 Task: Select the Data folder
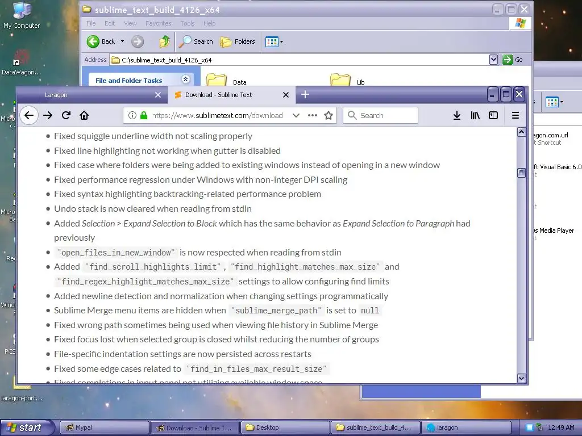click(x=226, y=79)
